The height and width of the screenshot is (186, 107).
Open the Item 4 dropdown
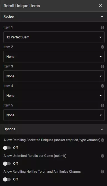point(54,96)
